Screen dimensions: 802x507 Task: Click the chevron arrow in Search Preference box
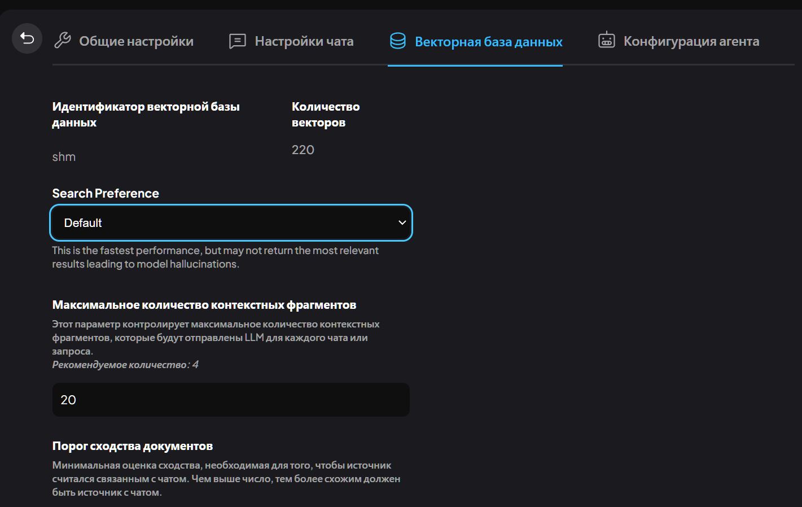tap(402, 223)
